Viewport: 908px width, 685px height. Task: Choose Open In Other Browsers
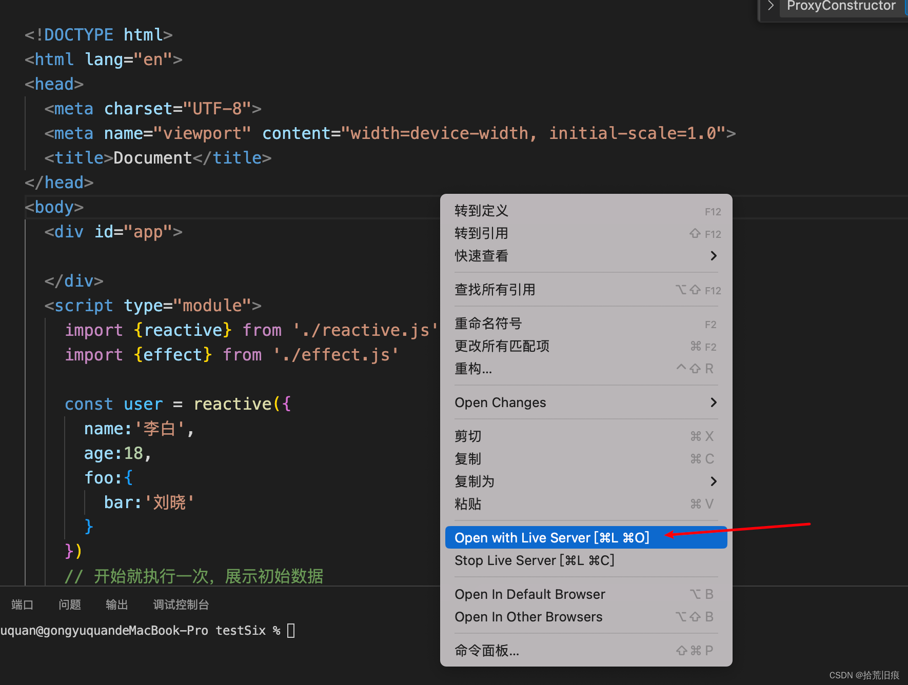coord(586,617)
